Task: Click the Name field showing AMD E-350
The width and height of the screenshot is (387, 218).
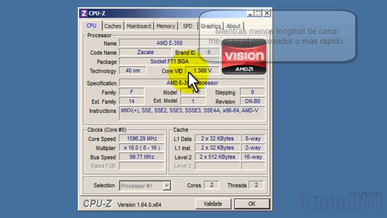Action: pos(169,43)
